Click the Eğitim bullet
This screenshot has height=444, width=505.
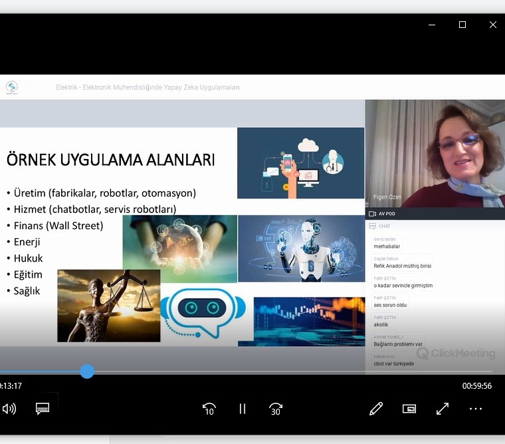click(x=25, y=274)
